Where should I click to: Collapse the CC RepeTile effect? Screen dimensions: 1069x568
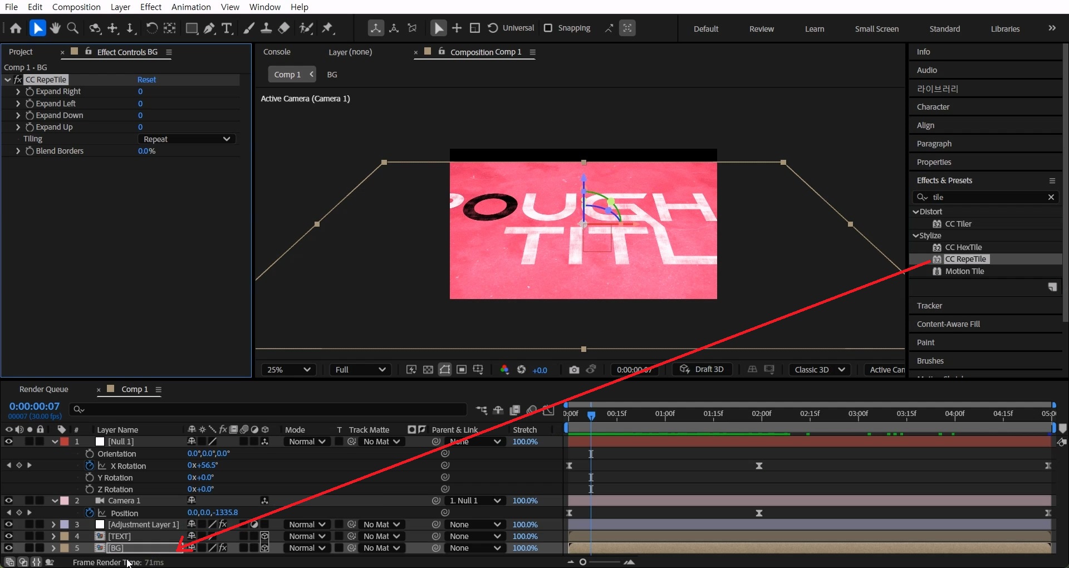coord(8,80)
